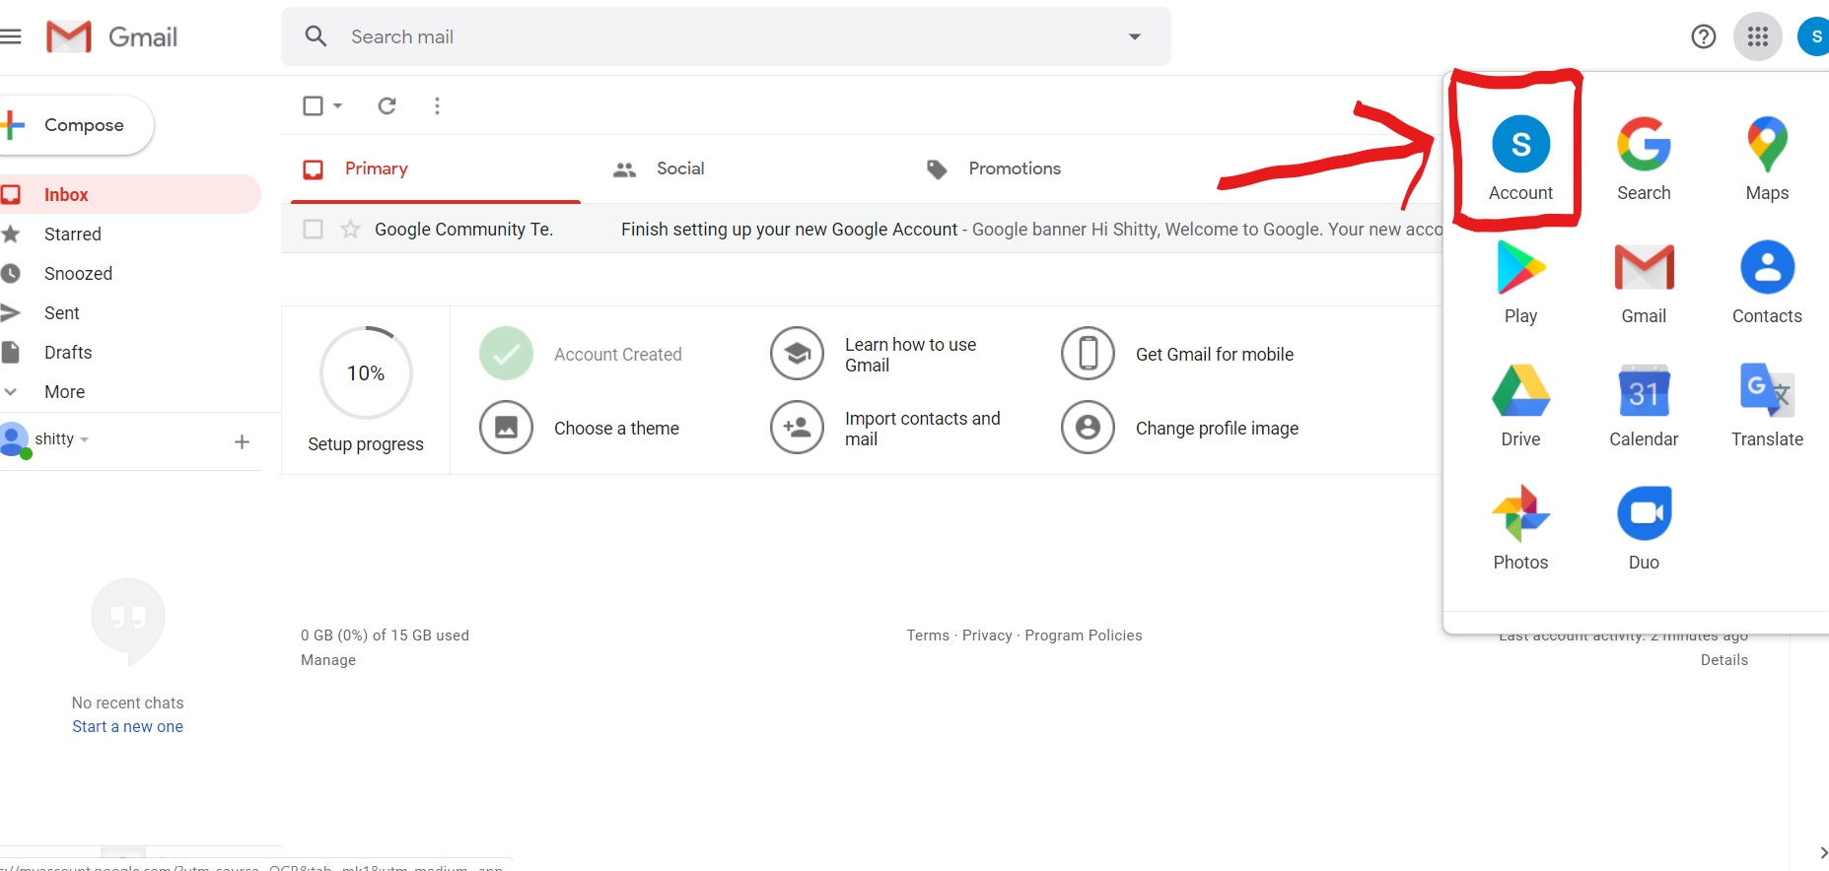Open the More options three-dot menu
1829x871 pixels.
click(437, 105)
